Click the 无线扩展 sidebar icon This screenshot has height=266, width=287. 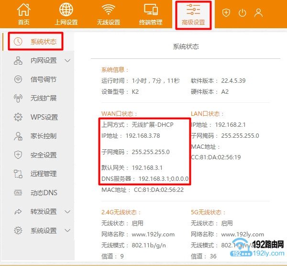18,98
